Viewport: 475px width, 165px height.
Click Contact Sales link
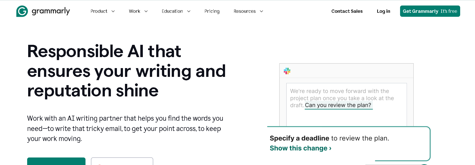pos(347,11)
